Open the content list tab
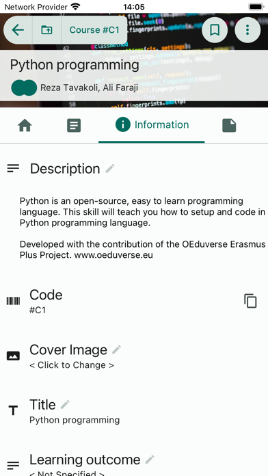Screen dimensions: 268x476 tap(74, 125)
